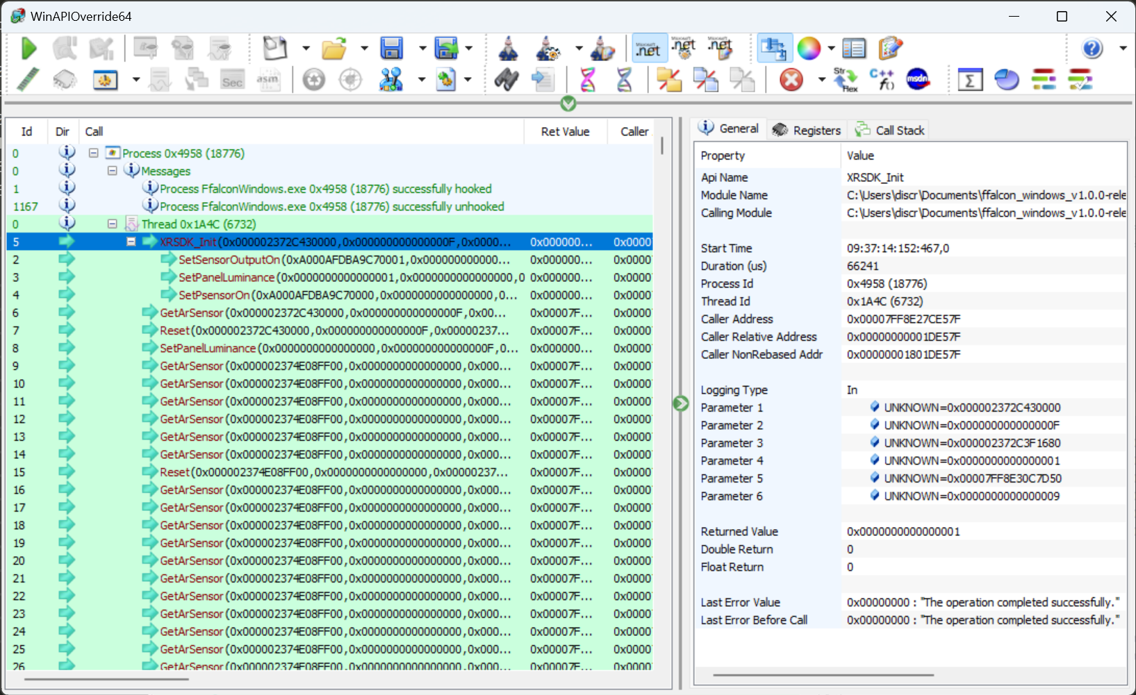Click the network nodes connector icon

coord(391,80)
